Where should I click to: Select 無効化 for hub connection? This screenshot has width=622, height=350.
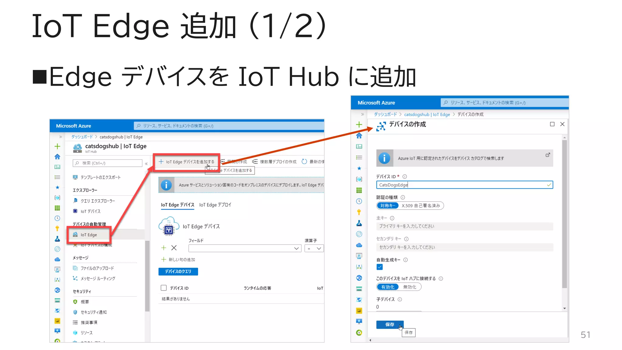410,287
